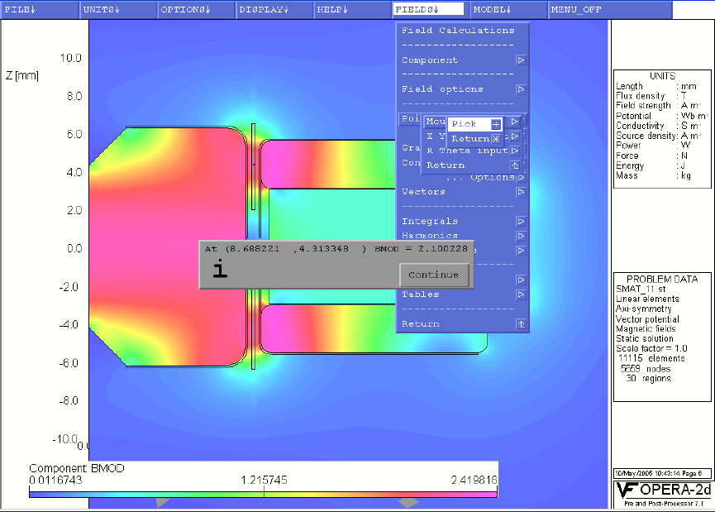The width and height of the screenshot is (715, 512).
Task: Click the plus icon beside Pick
Action: pyautogui.click(x=496, y=124)
